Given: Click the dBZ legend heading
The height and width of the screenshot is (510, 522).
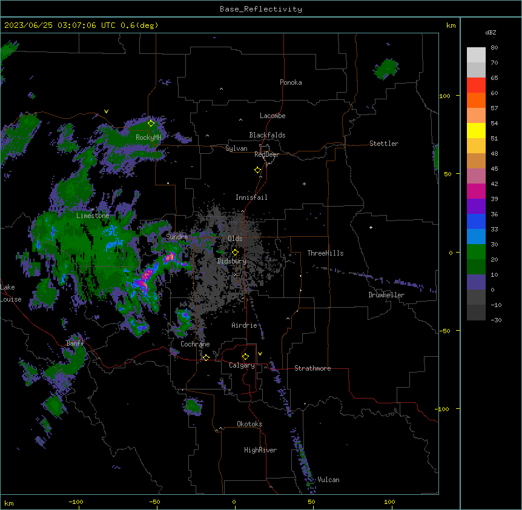Looking at the screenshot, I should click(x=491, y=33).
